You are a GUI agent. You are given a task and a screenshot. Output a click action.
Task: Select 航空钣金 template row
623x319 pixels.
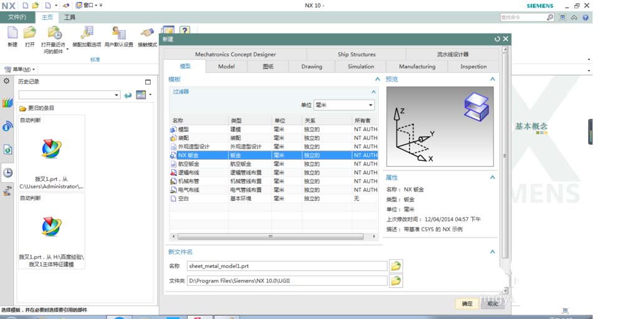pos(273,164)
